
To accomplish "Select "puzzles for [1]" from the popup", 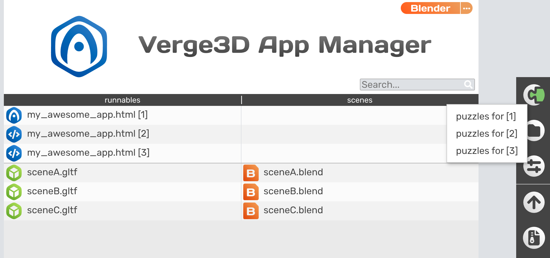I will pos(486,116).
